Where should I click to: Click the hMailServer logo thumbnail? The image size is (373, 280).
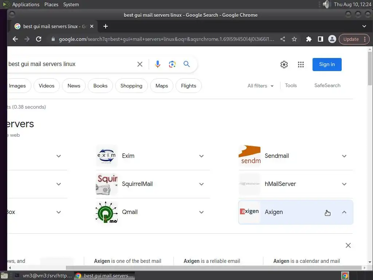point(250,184)
